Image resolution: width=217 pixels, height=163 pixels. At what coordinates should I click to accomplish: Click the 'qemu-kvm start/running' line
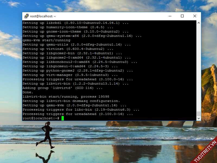coord(46,40)
